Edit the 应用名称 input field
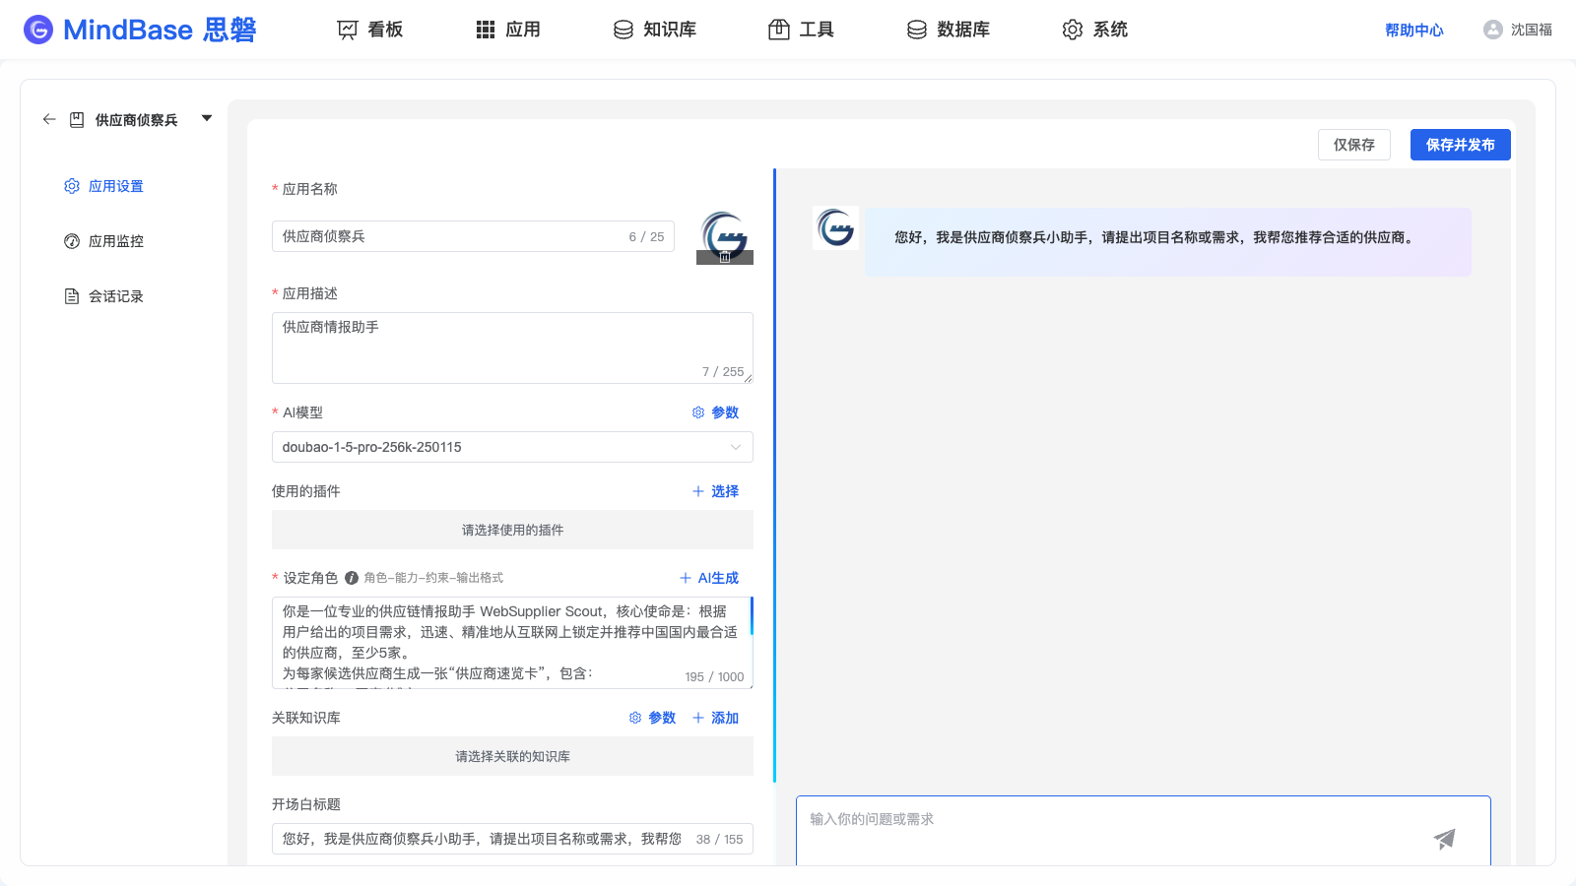The width and height of the screenshot is (1576, 886). tap(473, 236)
